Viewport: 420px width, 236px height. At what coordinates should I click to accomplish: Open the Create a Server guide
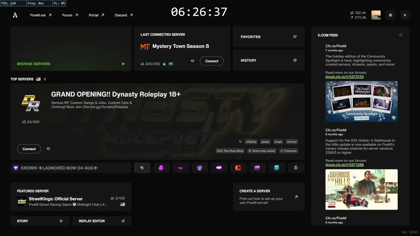point(269,197)
